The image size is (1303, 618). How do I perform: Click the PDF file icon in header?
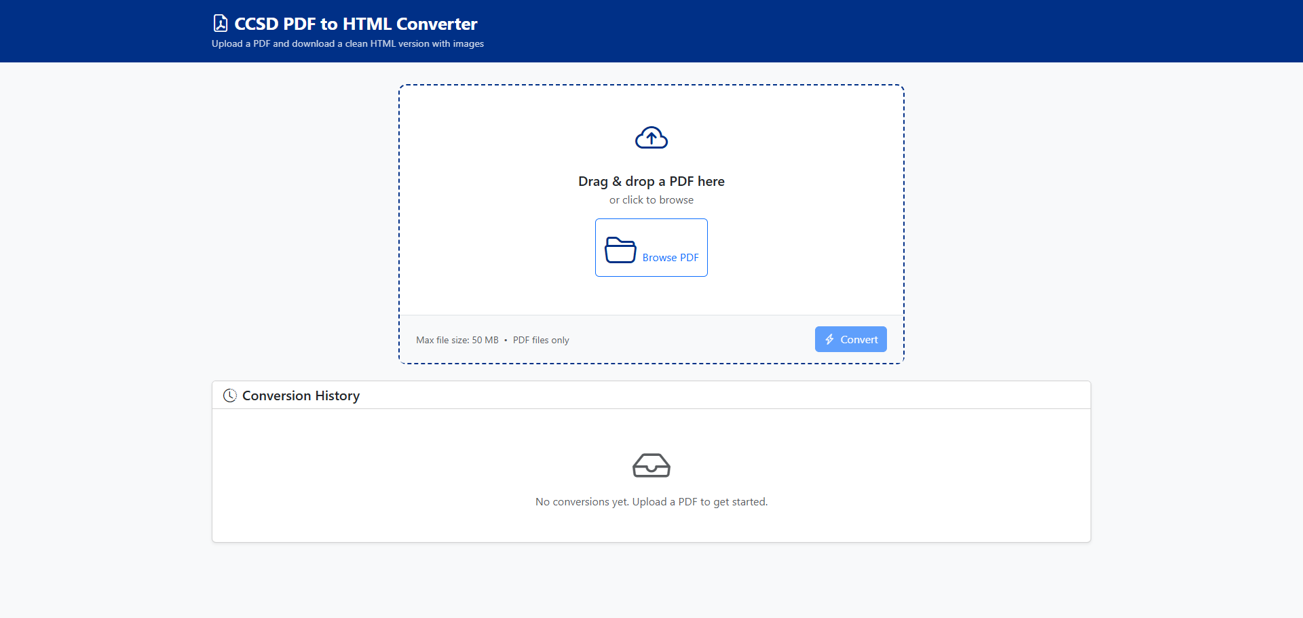click(220, 24)
